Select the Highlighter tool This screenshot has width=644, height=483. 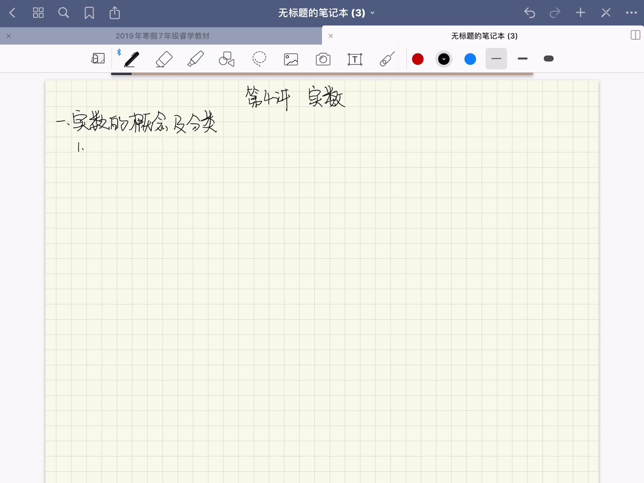pyautogui.click(x=196, y=59)
